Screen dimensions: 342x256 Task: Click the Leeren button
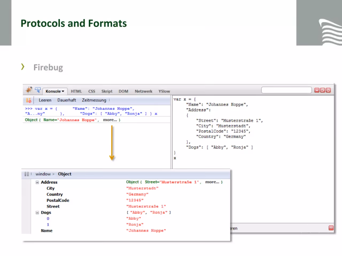(x=45, y=100)
